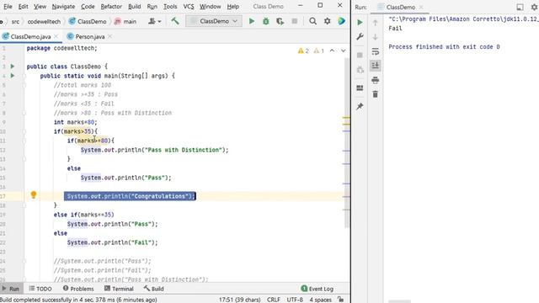Click the dump threads icon in Run sidebar

tap(360, 70)
